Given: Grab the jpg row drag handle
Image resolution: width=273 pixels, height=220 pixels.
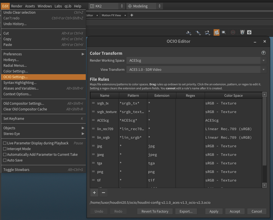Looking at the screenshot, I should click(93, 146).
